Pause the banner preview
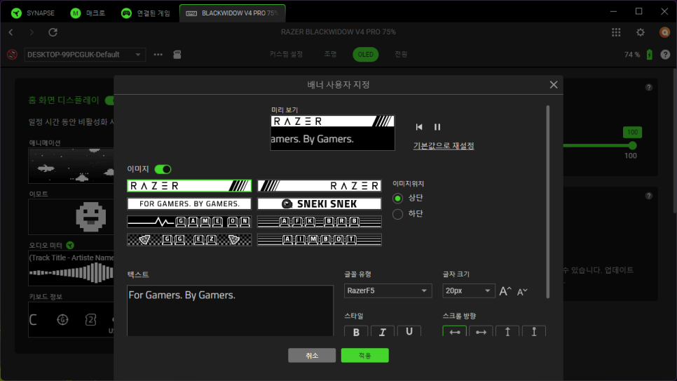The height and width of the screenshot is (381, 677). (x=437, y=127)
